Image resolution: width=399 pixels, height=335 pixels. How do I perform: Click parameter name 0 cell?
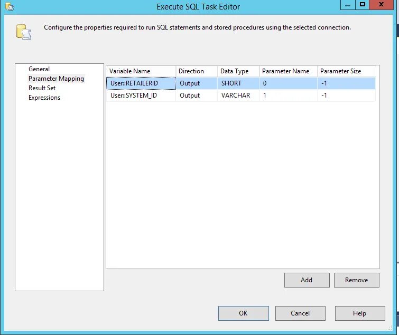pyautogui.click(x=288, y=83)
